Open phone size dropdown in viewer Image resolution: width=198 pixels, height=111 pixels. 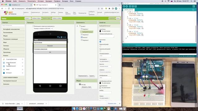coord(43,29)
